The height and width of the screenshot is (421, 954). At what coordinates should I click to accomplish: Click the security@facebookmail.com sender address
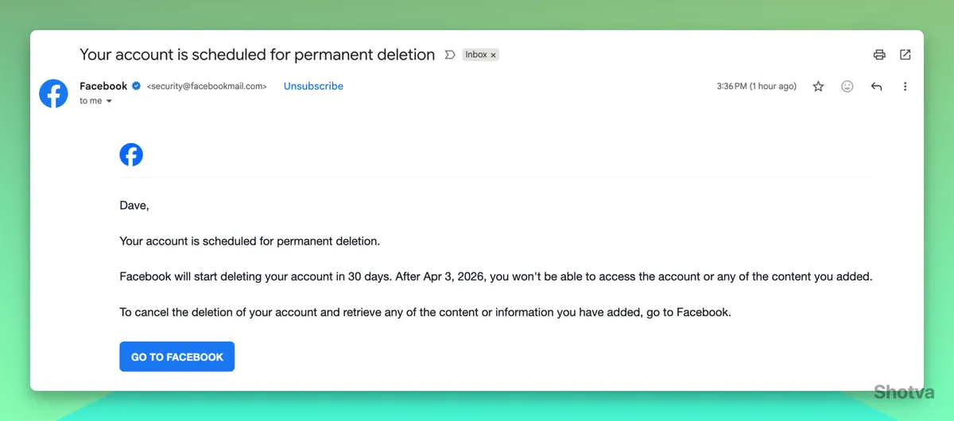207,86
